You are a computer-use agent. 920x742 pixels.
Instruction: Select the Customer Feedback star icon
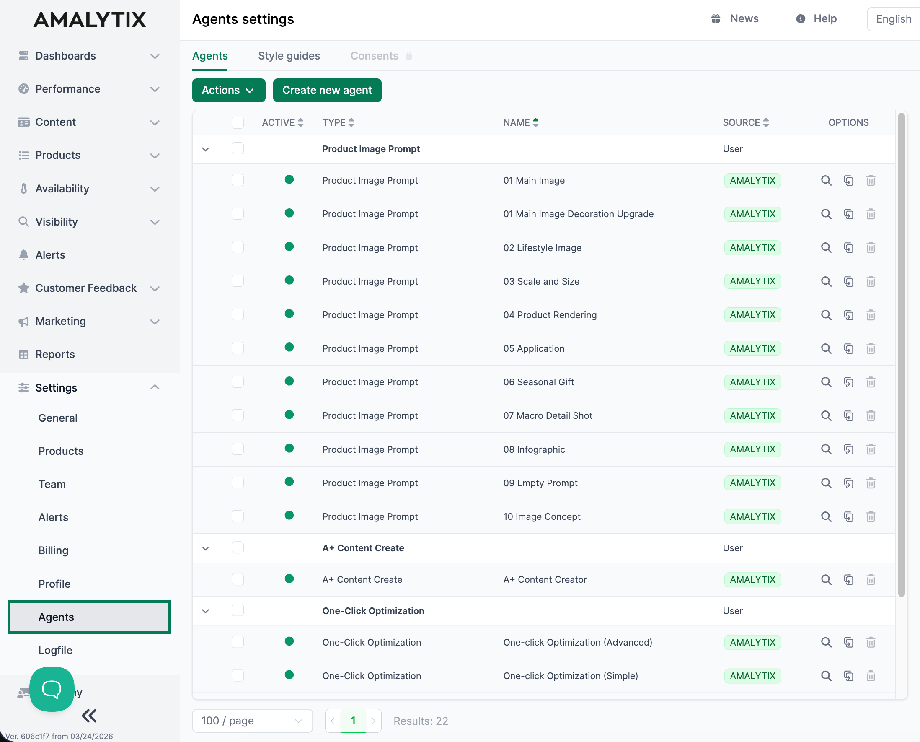point(23,288)
